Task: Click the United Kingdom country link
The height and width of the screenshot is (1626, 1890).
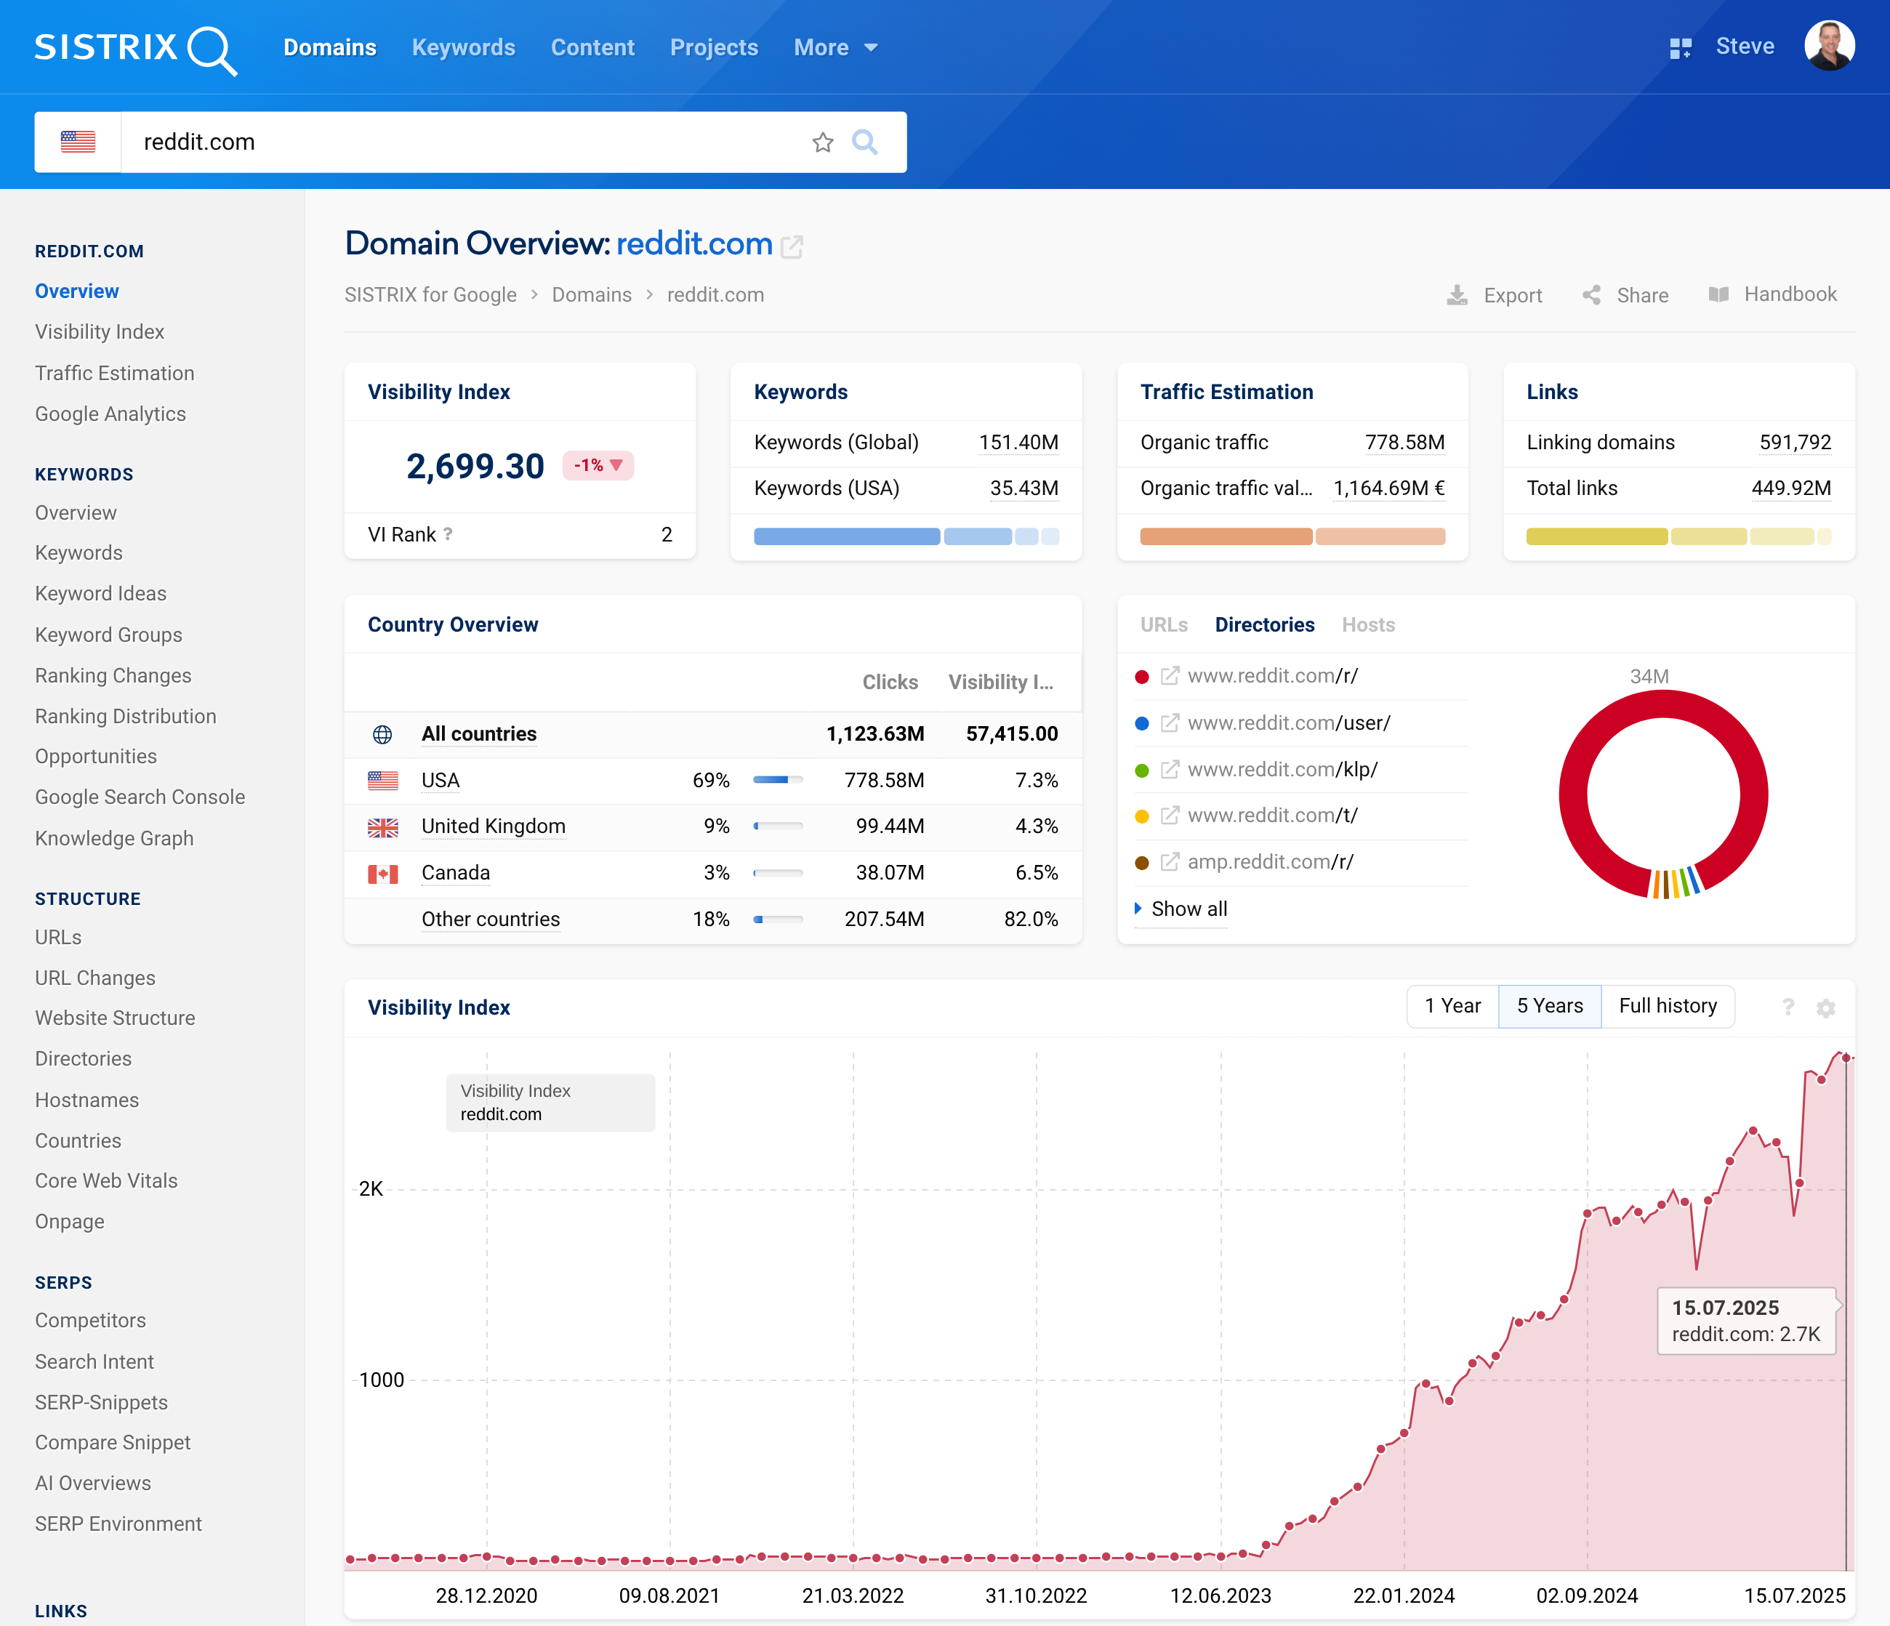Action: [494, 826]
